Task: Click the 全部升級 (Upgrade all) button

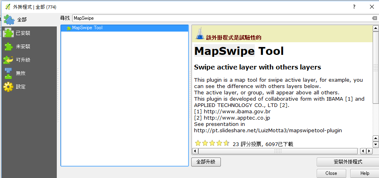Action: (x=206, y=162)
